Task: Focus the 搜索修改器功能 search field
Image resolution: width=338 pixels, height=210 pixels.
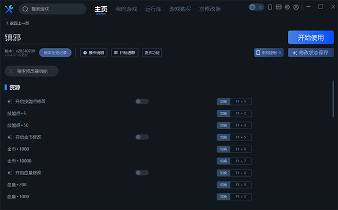Action: (32, 71)
